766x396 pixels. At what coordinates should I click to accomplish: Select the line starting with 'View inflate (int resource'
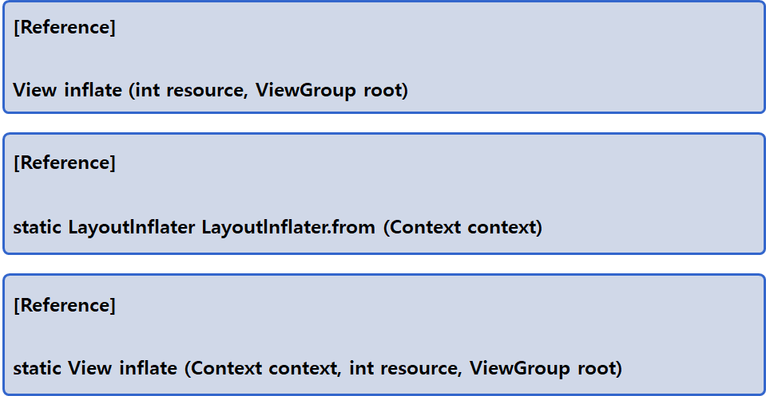211,91
